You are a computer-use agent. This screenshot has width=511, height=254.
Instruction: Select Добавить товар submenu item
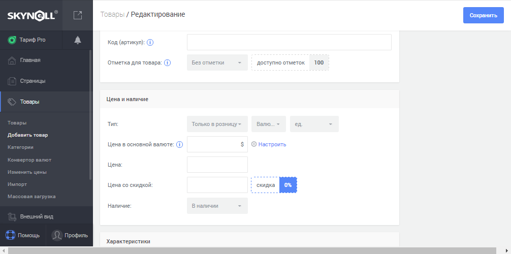(28, 135)
